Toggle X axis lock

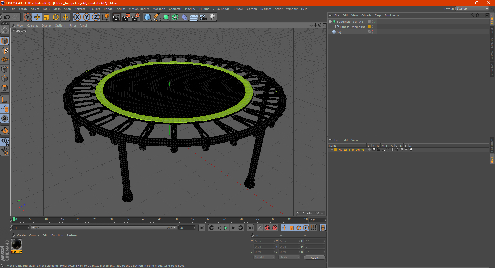coord(77,17)
